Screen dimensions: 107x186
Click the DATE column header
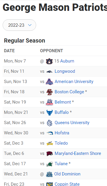pyautogui.click(x=9, y=51)
